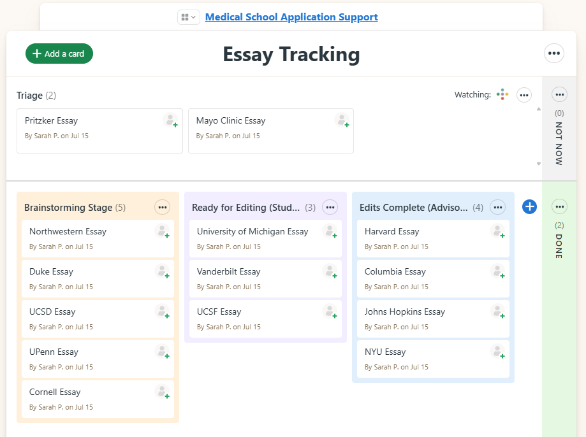Assign someone to Johns Hopkins Essay
The image size is (586, 437).
(498, 312)
